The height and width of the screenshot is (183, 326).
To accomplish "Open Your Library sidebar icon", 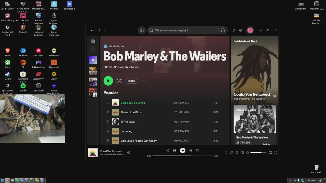I will pyautogui.click(x=93, y=41).
